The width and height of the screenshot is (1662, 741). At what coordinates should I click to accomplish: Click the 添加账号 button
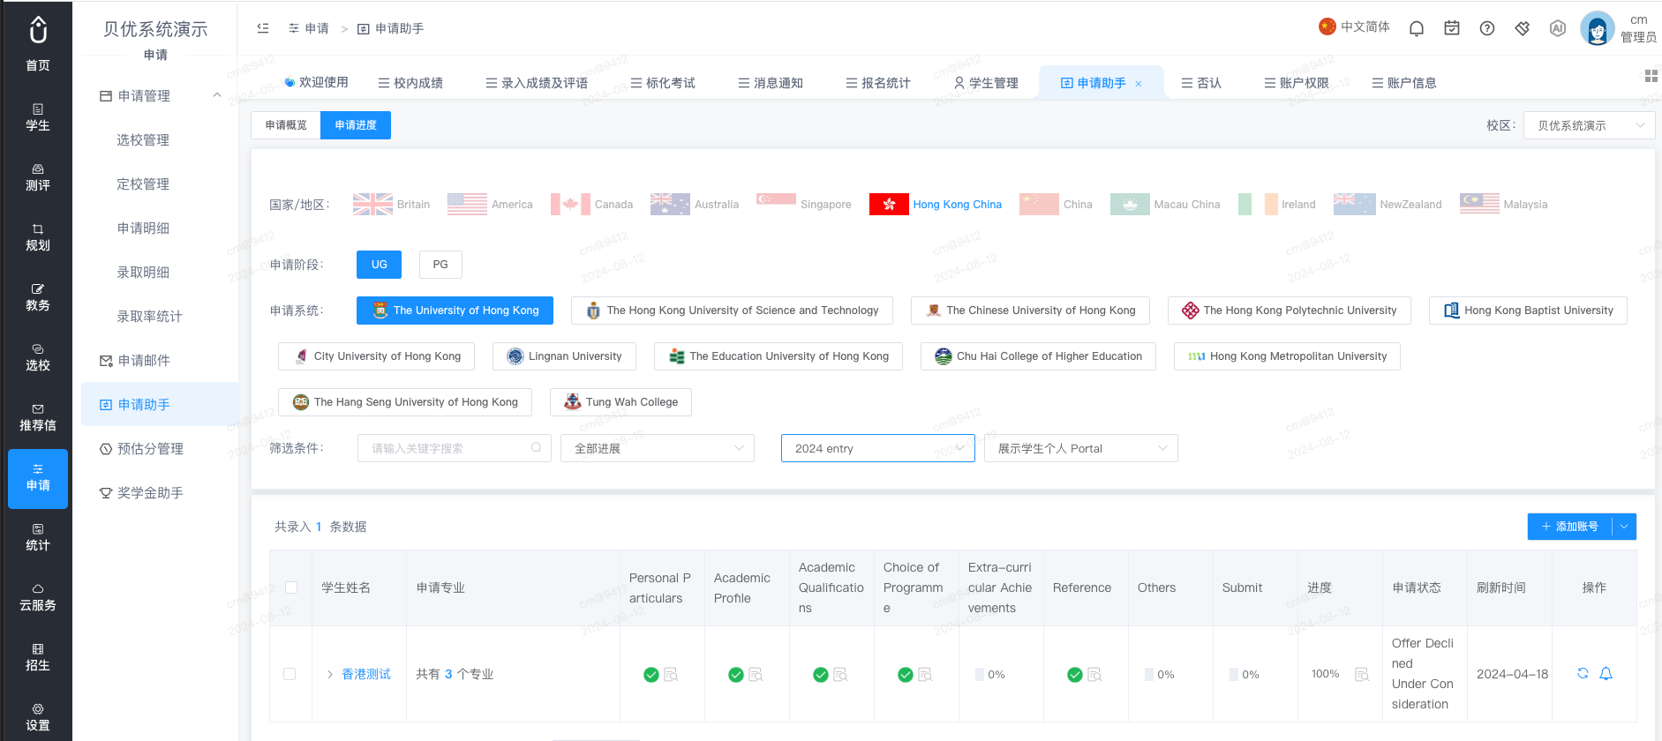tap(1570, 527)
